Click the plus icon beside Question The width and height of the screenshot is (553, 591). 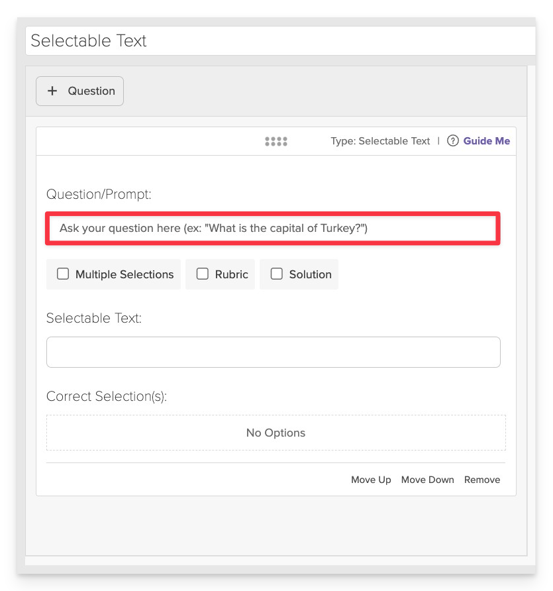52,91
